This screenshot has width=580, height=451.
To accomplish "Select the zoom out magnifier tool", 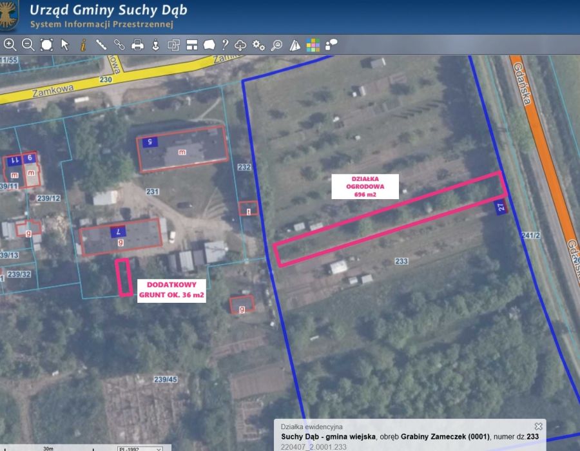I will tap(28, 44).
